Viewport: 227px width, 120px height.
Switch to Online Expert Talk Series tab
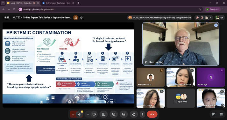(58, 3)
